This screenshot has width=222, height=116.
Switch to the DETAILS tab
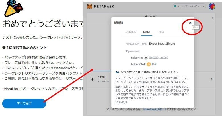(131, 32)
